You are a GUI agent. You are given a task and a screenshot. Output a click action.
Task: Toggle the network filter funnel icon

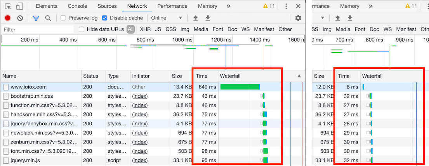coord(36,18)
